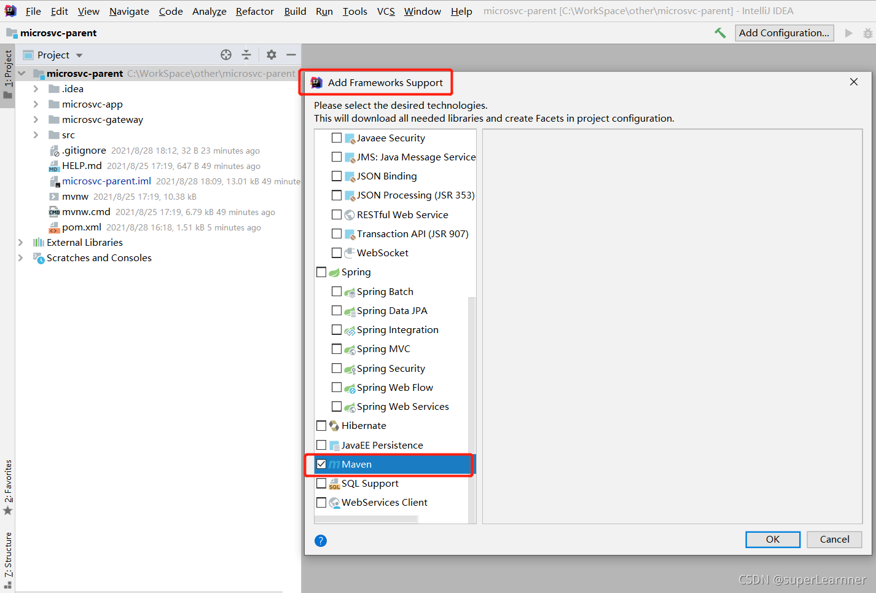Click the pom.xml file icon

click(54, 227)
